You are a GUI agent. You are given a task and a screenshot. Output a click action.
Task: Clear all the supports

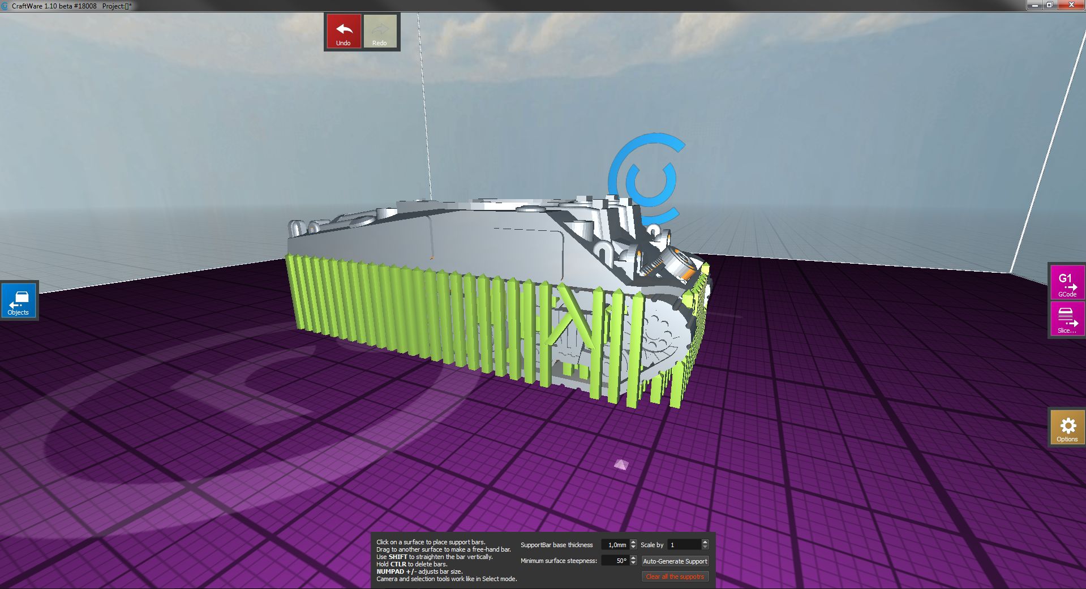pos(675,577)
